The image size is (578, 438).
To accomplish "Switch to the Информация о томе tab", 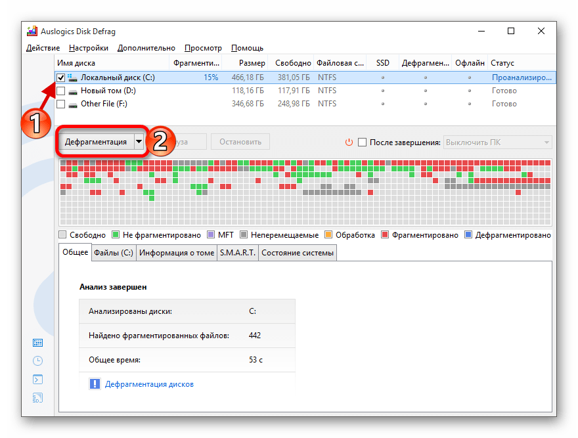I will pos(177,253).
